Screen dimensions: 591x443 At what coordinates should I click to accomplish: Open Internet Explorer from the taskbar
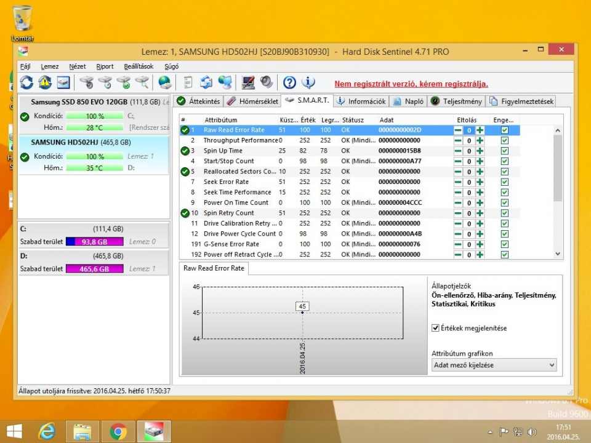47,431
